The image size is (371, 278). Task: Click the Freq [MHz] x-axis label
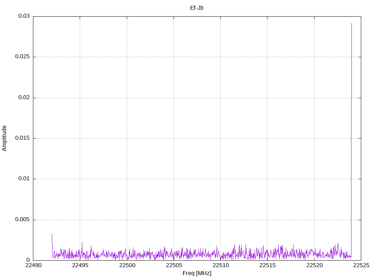coord(197,273)
